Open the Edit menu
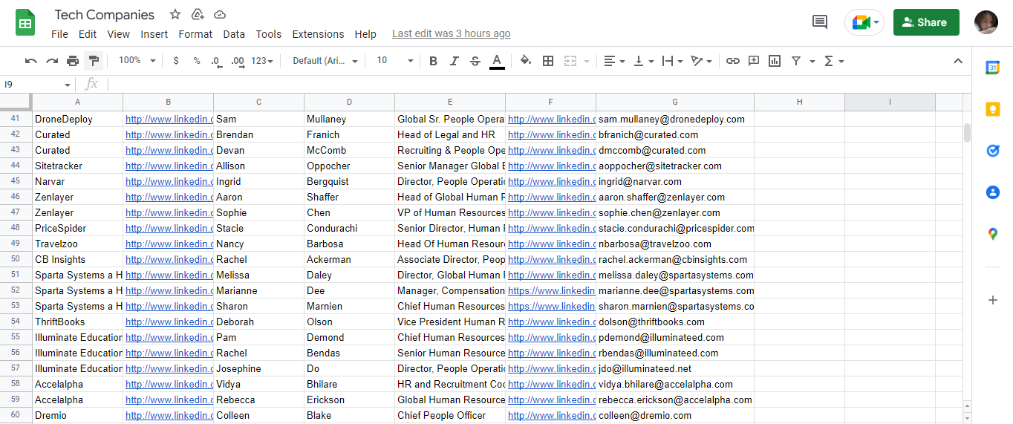This screenshot has width=1013, height=424. coord(88,34)
